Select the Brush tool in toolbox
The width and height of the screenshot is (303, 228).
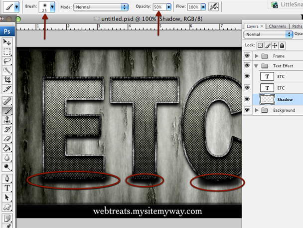(x=7, y=111)
